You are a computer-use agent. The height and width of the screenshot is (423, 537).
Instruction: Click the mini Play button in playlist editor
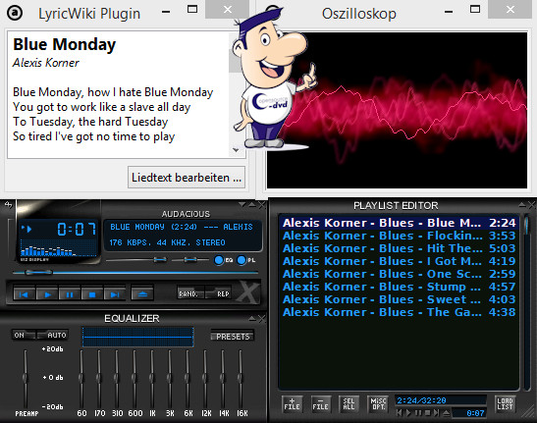click(x=408, y=413)
